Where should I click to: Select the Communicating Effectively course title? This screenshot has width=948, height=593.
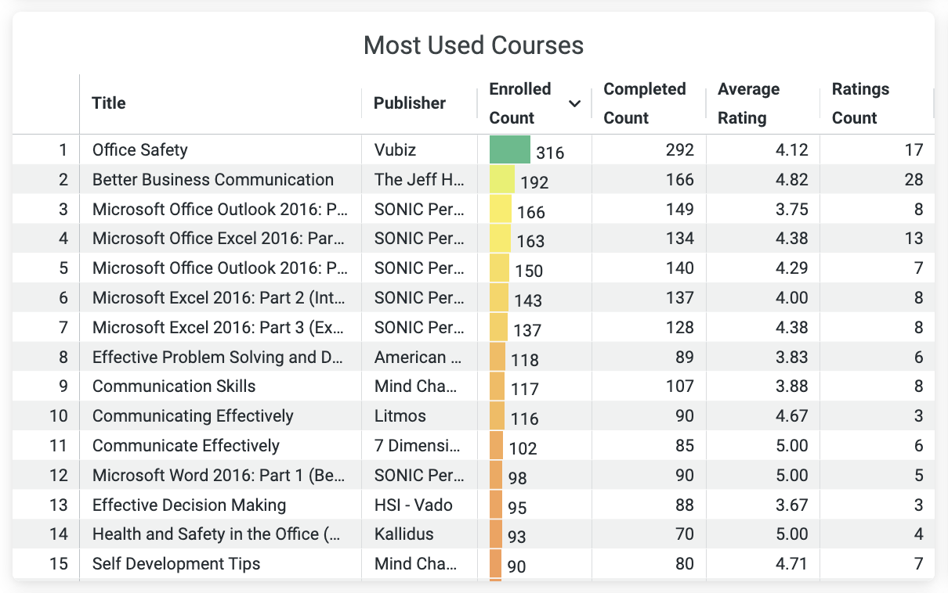click(193, 415)
